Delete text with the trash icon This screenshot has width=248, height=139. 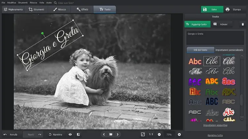243,24
